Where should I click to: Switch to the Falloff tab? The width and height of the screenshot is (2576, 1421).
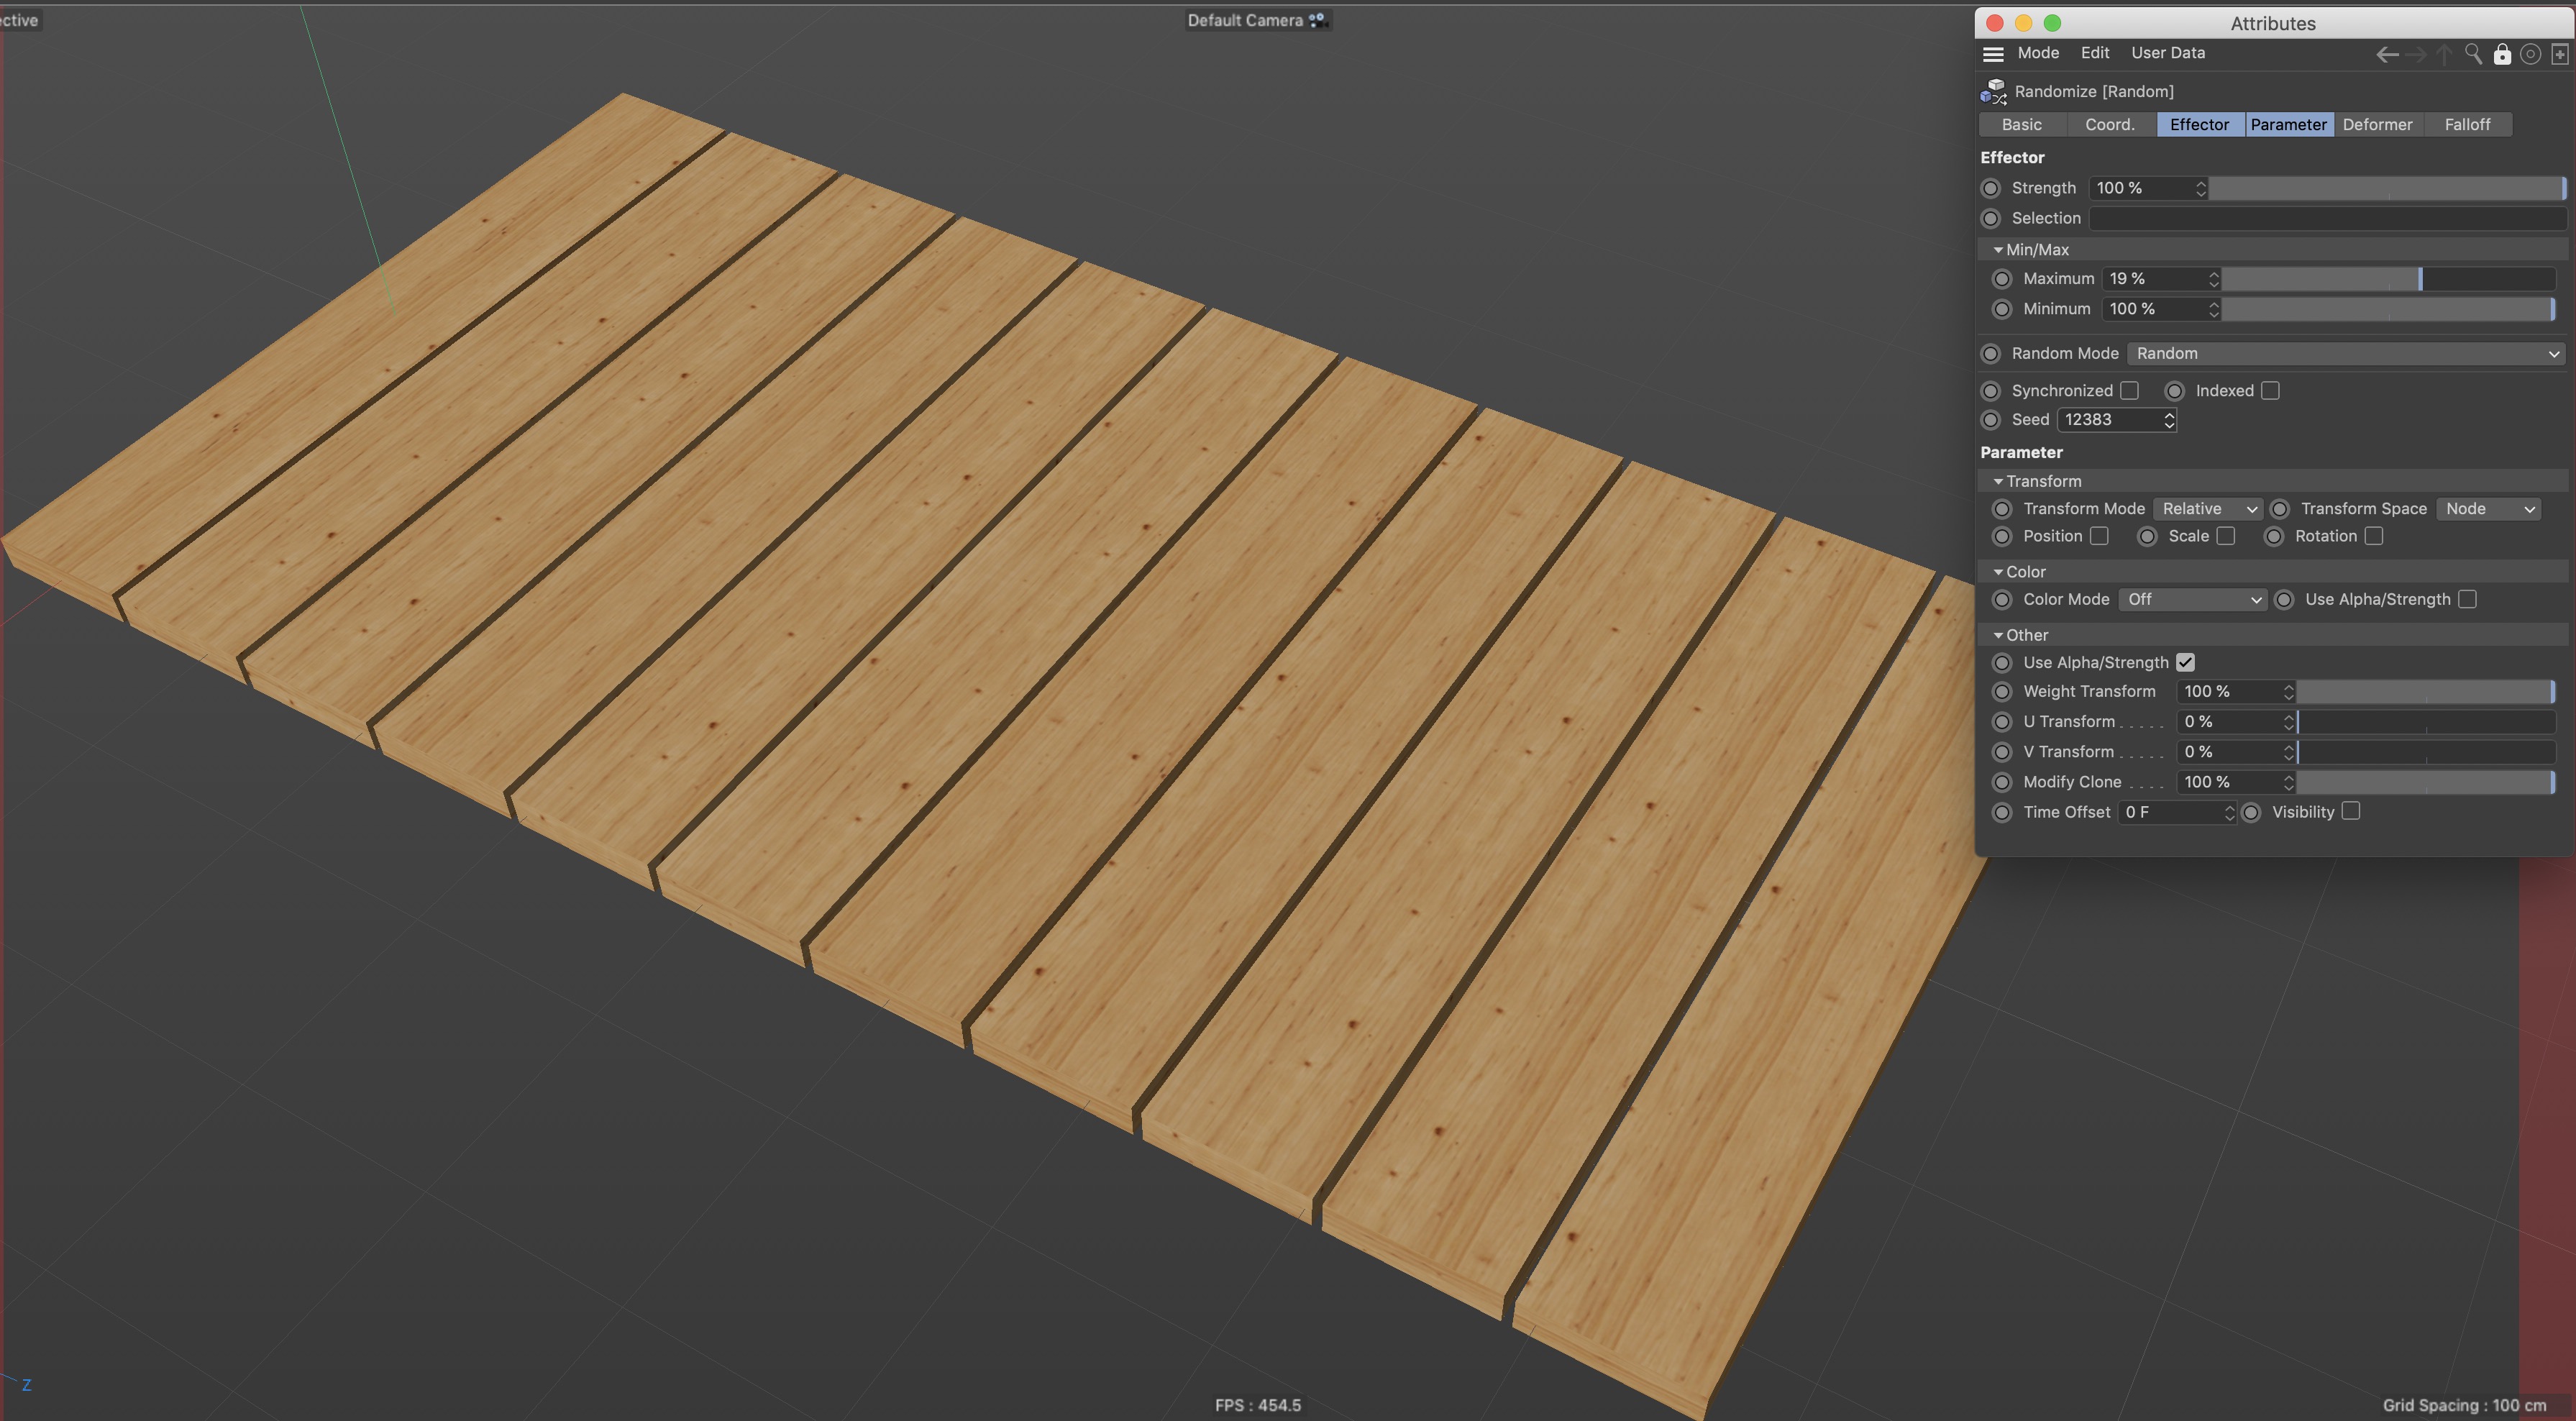click(x=2467, y=125)
